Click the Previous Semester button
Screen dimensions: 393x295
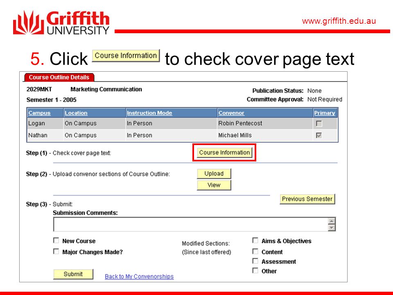[x=307, y=199]
